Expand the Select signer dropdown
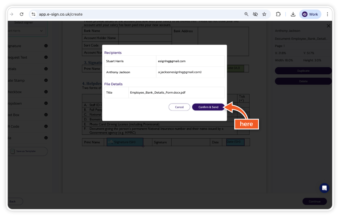Viewport: 340px width, 217px height. 27,31
